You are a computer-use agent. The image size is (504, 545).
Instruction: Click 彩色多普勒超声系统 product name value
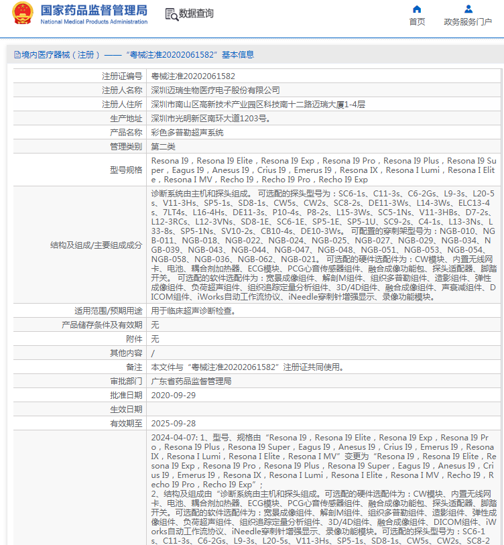(x=188, y=133)
